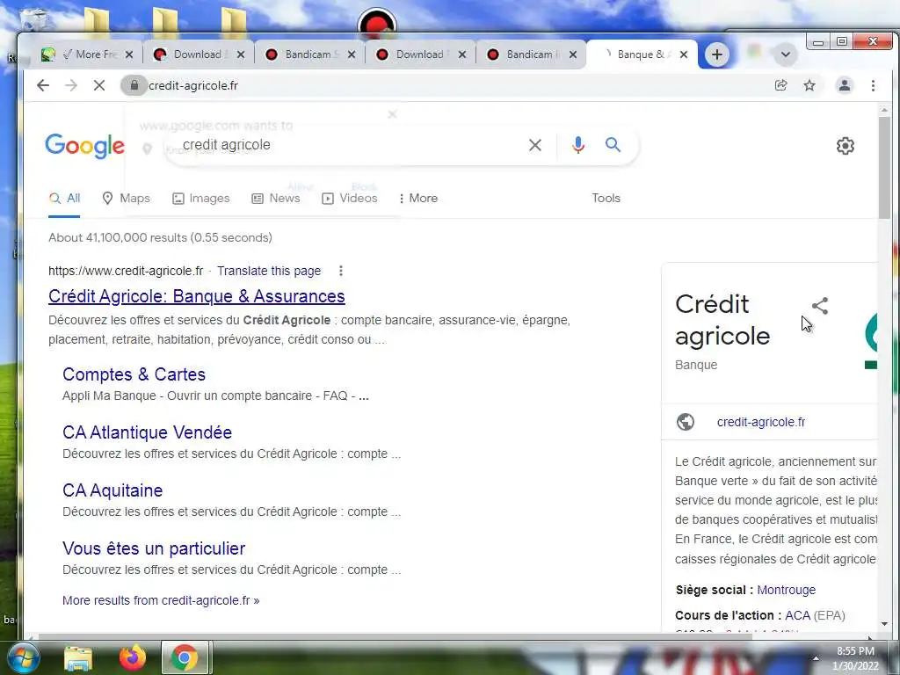Select the Maps results tab
This screenshot has height=675, width=900.
pyautogui.click(x=126, y=198)
